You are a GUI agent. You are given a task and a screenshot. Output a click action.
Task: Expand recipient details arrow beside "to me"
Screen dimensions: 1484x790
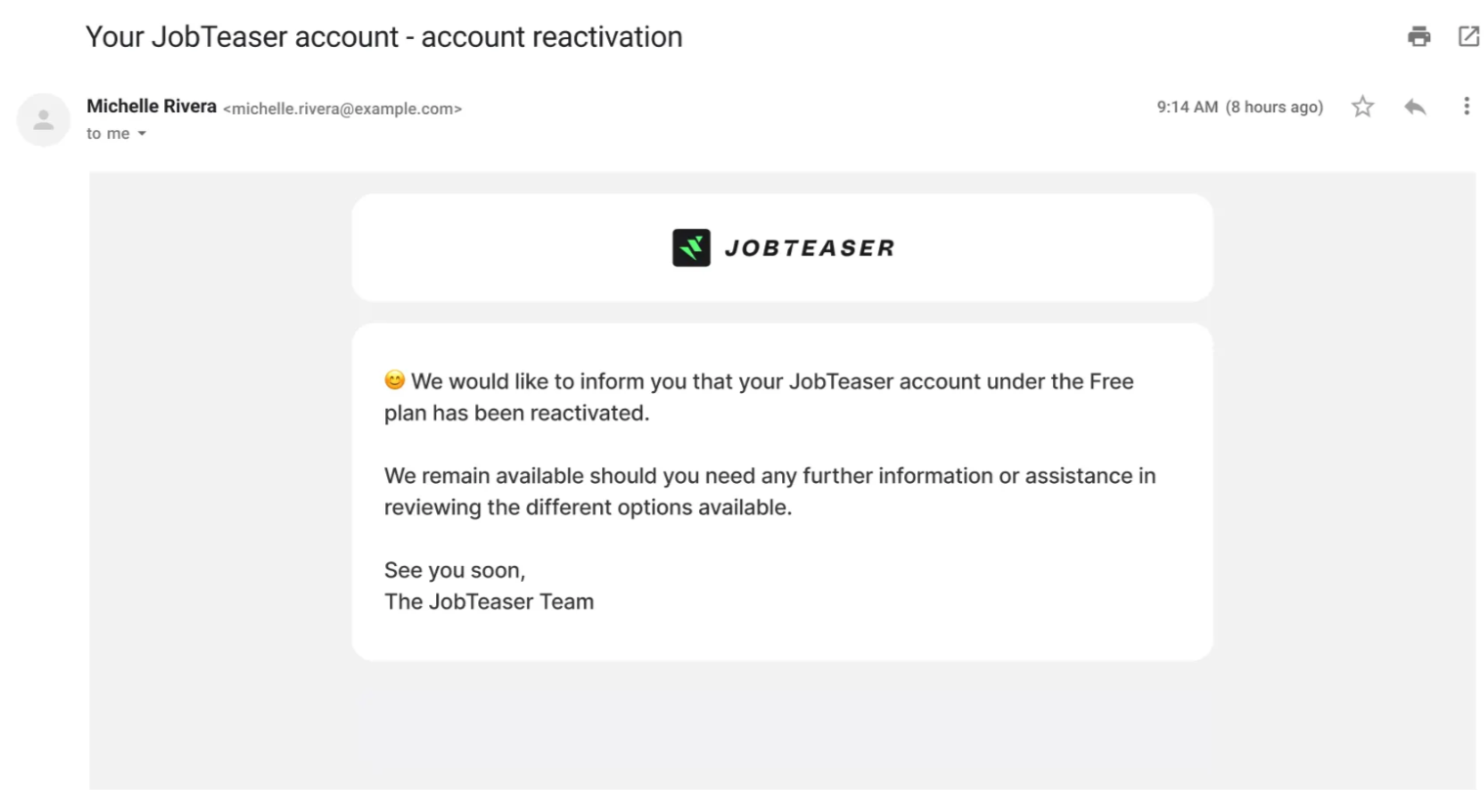coord(142,134)
